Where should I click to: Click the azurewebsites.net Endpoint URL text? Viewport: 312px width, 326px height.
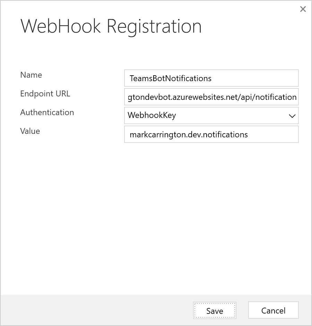(212, 97)
